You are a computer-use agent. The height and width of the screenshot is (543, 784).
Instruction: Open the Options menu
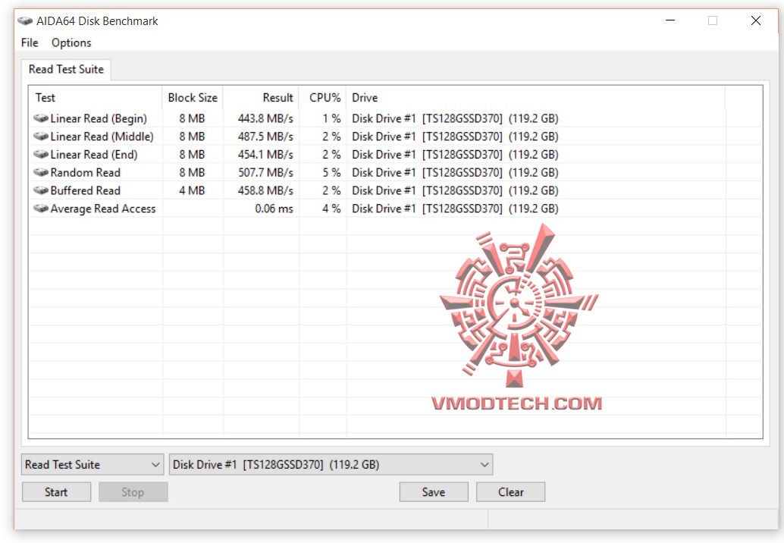click(71, 43)
